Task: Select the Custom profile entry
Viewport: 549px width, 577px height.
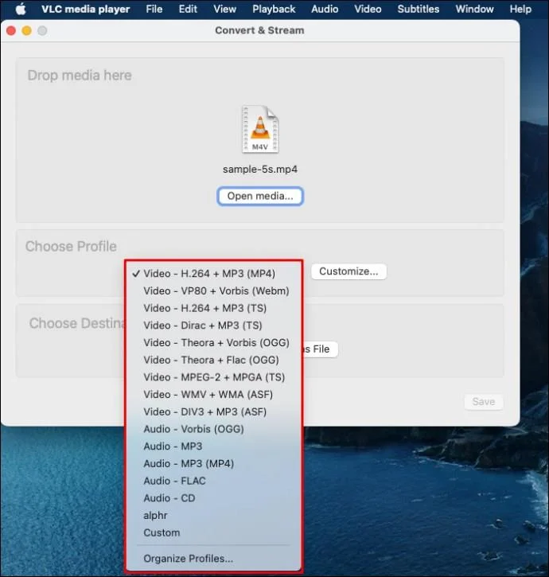Action: [x=213, y=533]
